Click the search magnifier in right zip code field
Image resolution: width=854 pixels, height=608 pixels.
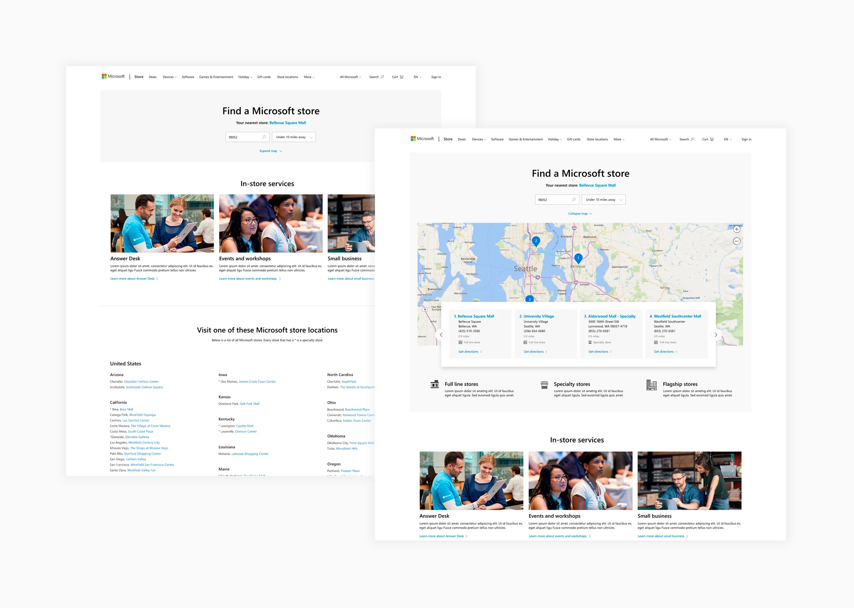[x=574, y=199]
